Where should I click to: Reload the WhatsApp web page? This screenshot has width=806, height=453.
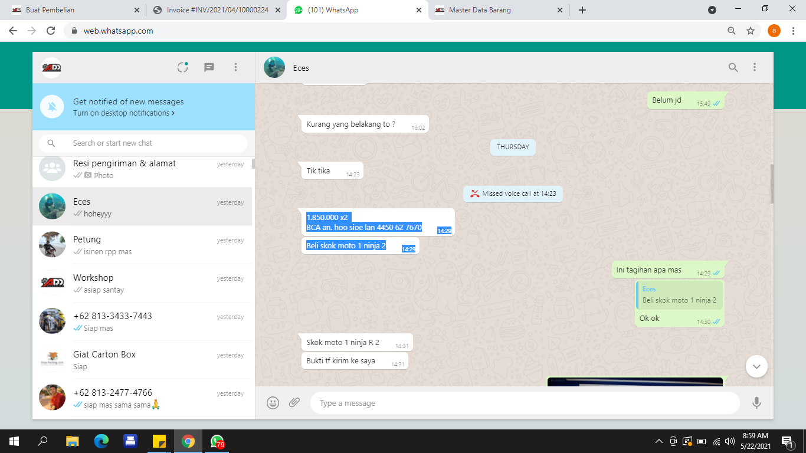pos(51,31)
